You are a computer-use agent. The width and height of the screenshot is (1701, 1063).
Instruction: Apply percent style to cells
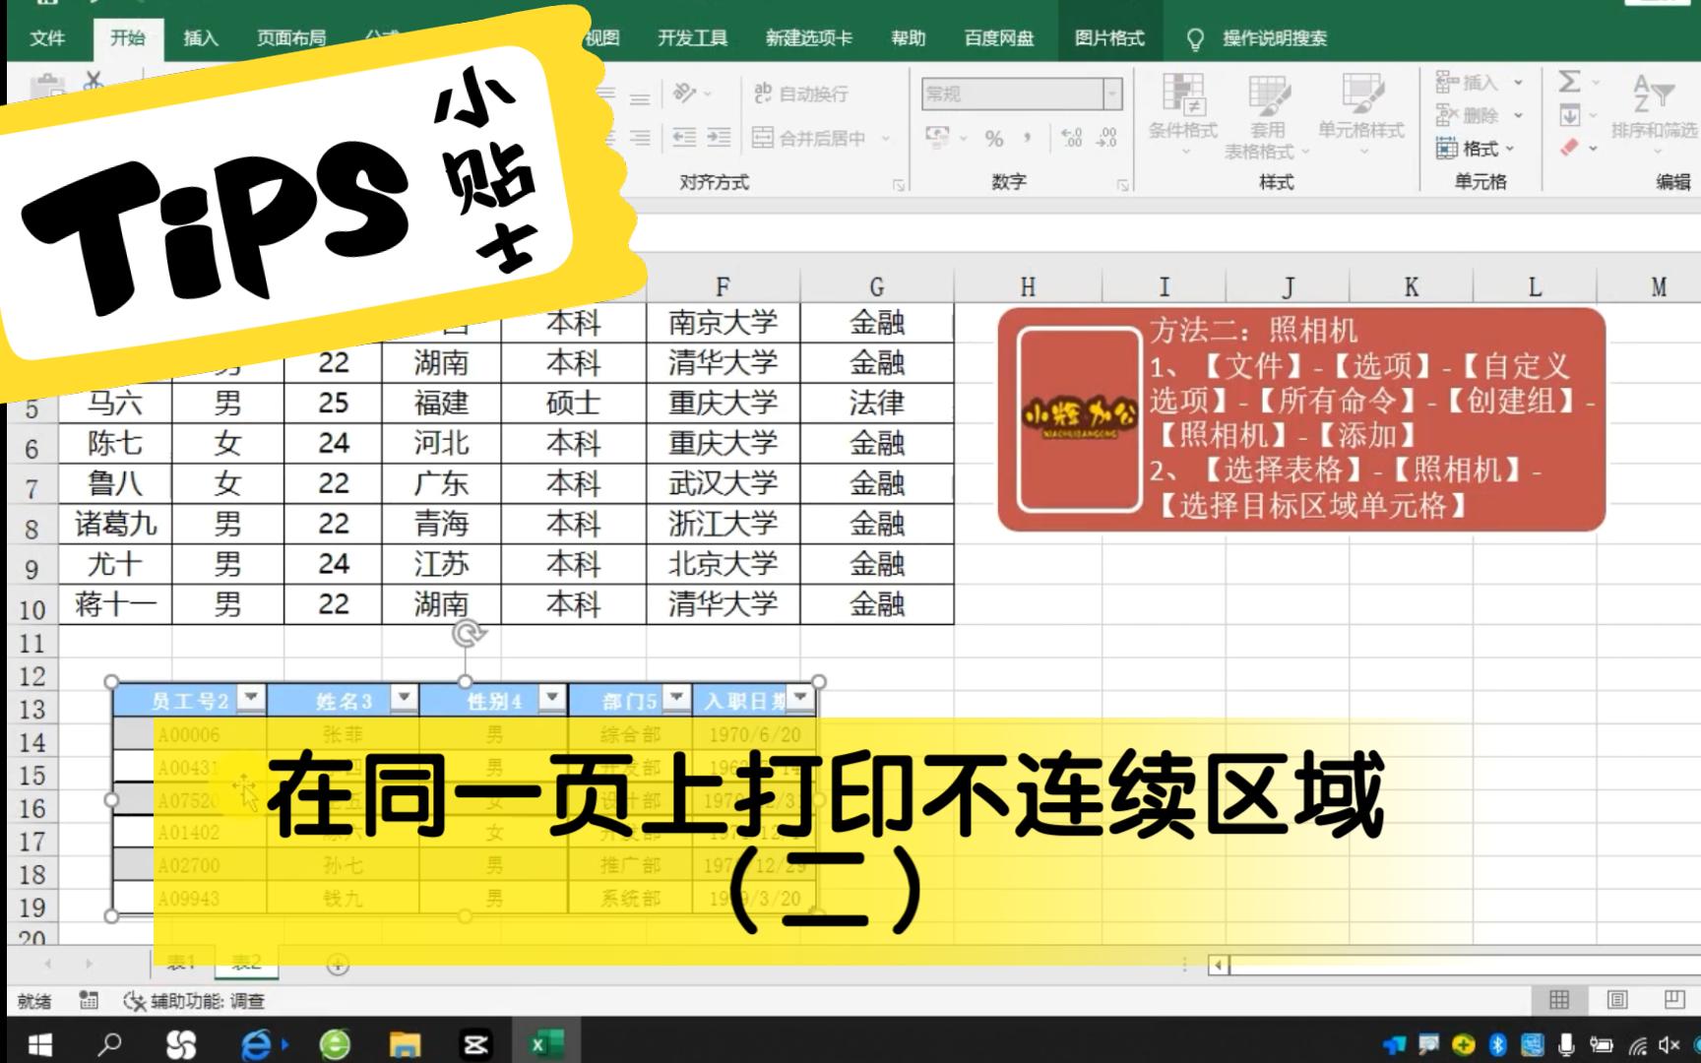[994, 139]
